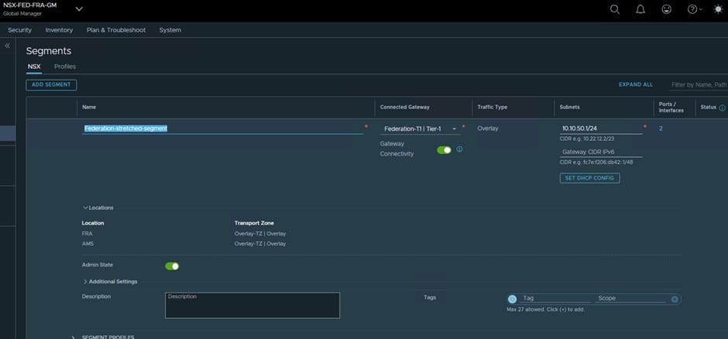Click the Gateway Connectivity info icon

[459, 149]
